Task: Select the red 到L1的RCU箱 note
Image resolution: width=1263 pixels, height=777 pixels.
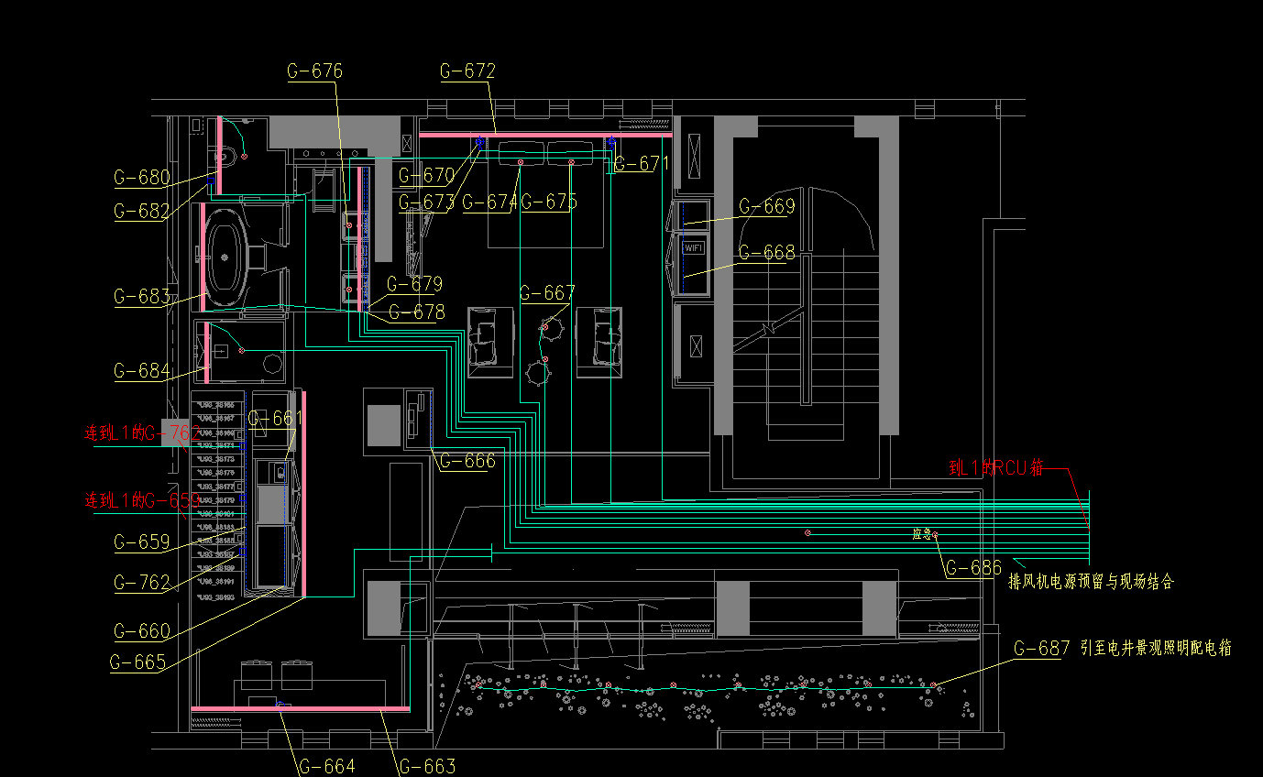Action: pyautogui.click(x=995, y=468)
